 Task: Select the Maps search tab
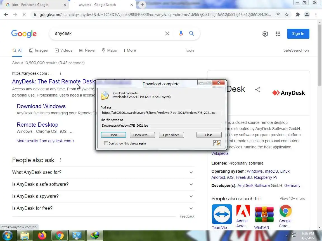[110, 50]
